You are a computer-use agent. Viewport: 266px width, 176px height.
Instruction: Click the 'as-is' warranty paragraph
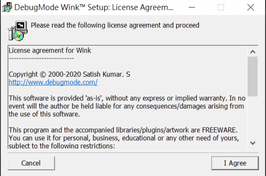pos(127,106)
